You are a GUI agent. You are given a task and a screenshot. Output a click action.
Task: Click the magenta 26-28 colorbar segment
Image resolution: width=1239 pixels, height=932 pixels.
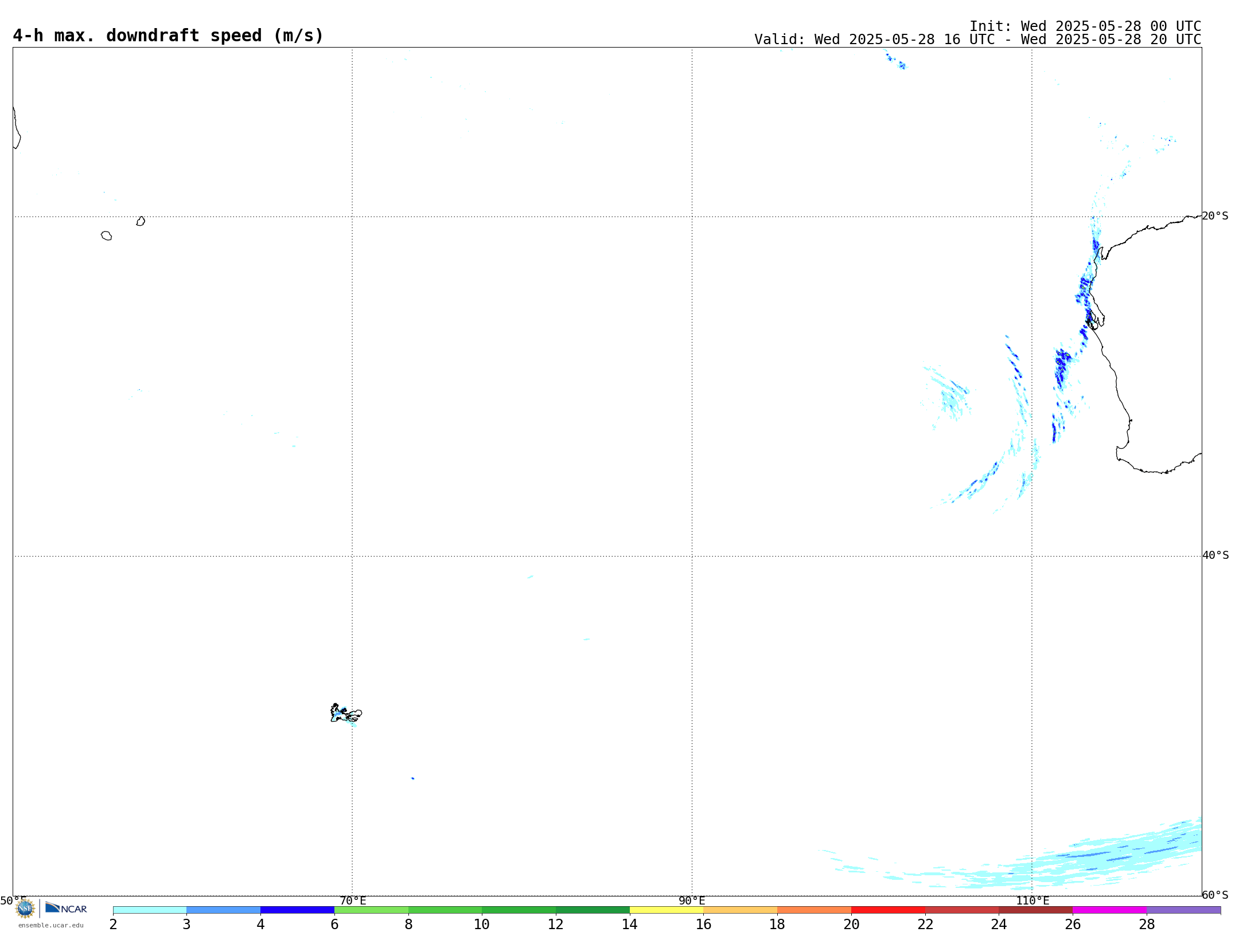[1109, 910]
